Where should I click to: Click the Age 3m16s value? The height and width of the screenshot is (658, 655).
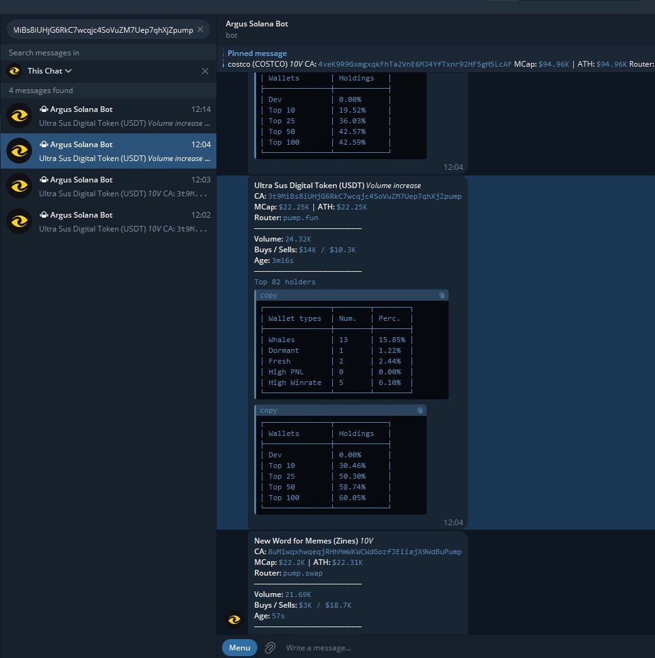283,260
